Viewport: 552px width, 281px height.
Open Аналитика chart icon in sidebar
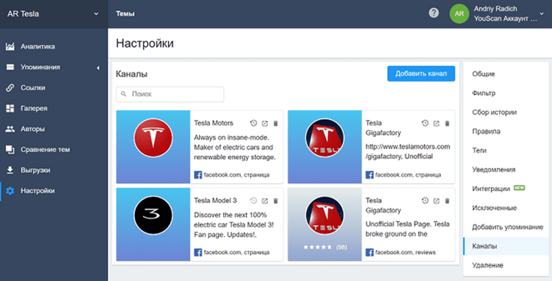(x=10, y=46)
